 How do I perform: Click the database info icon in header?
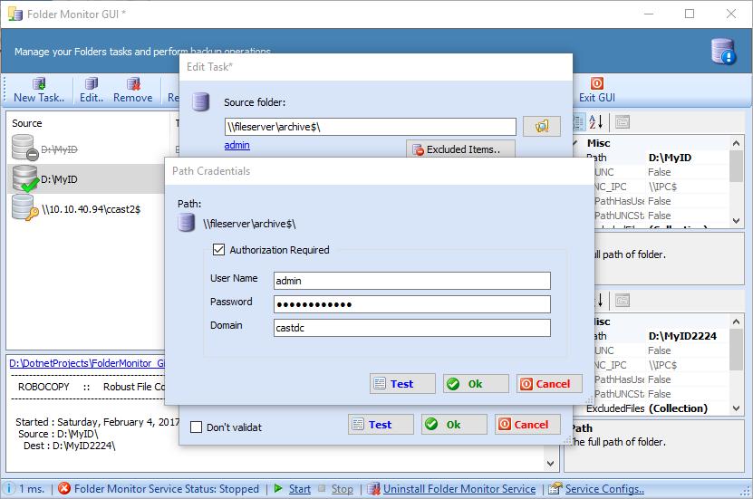[723, 52]
